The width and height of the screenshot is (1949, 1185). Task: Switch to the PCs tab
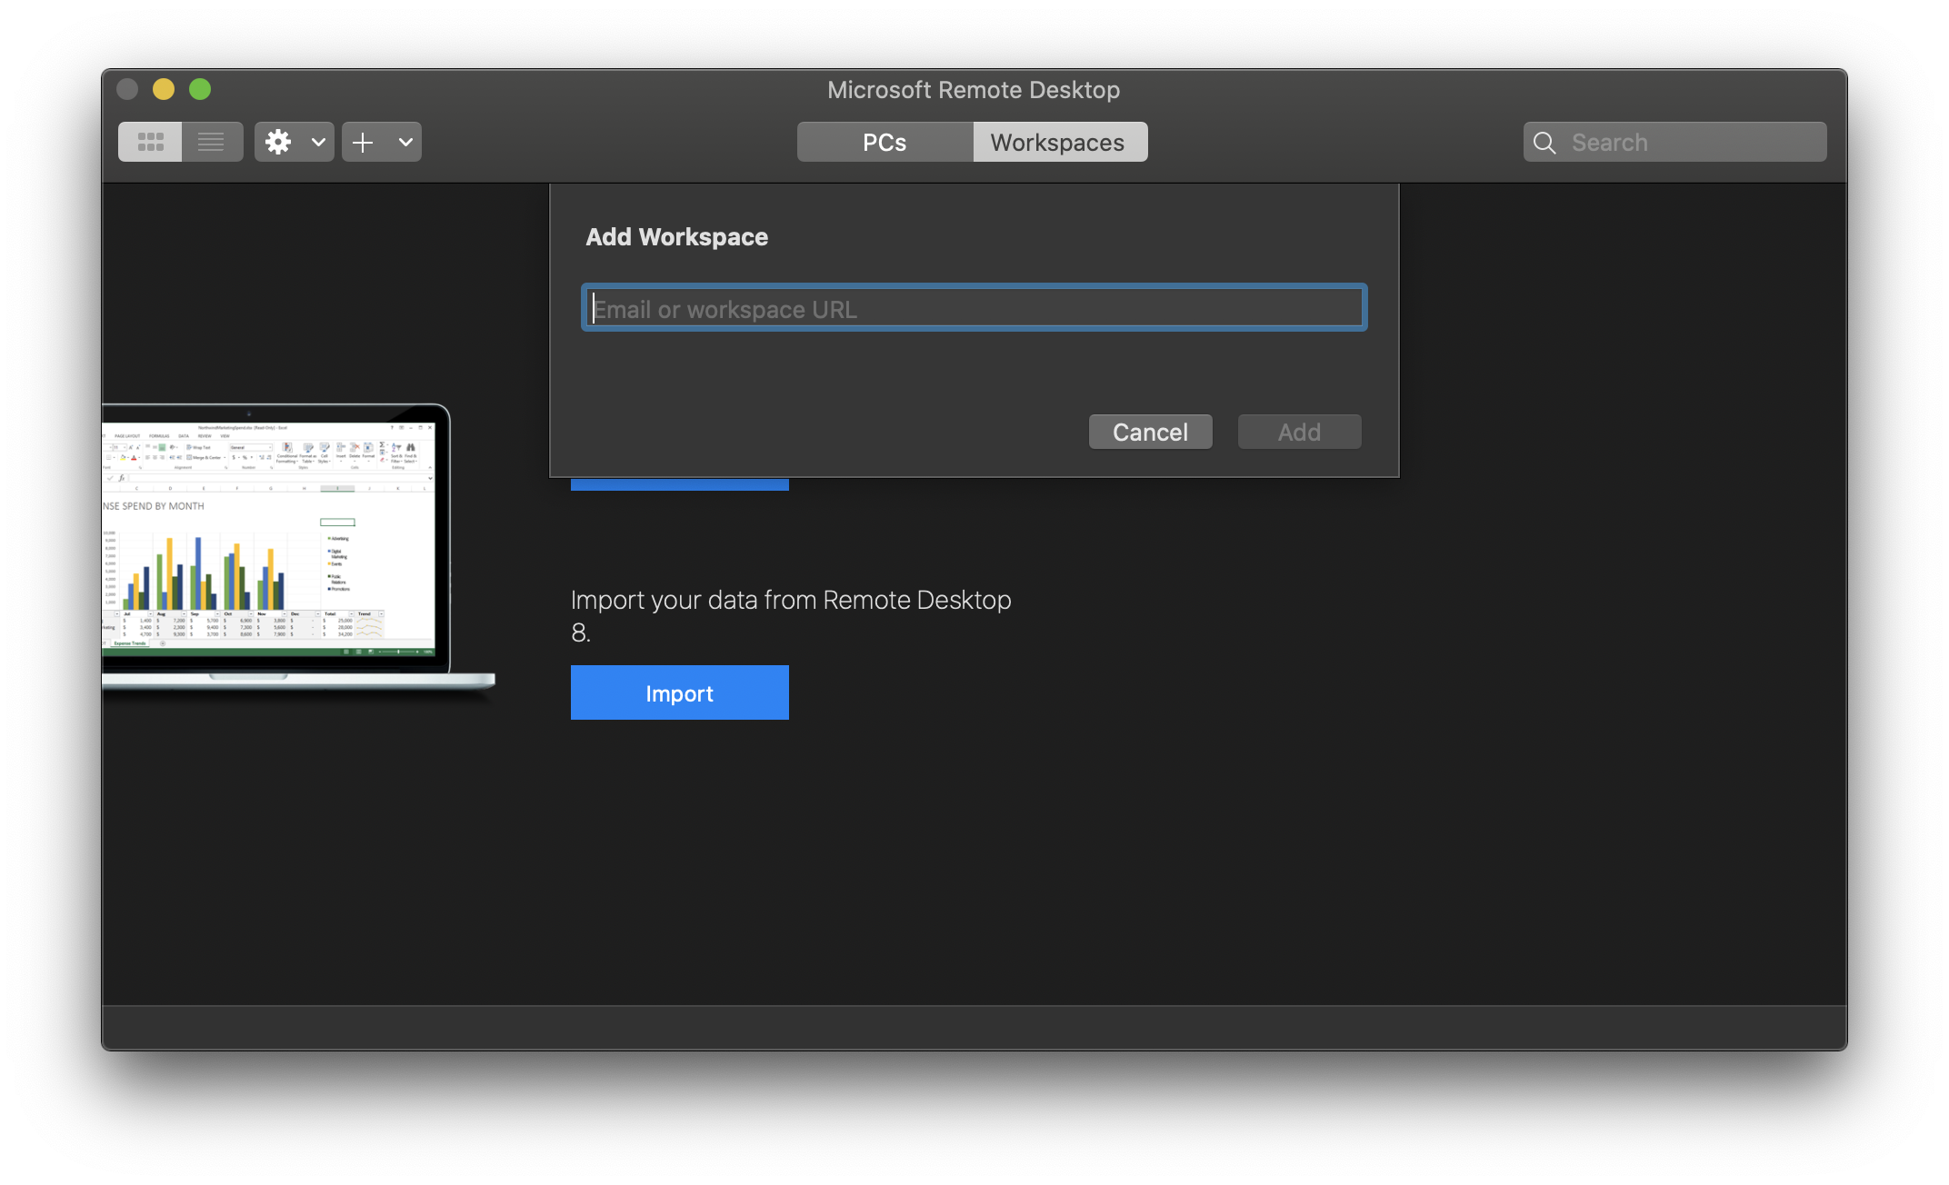883,142
